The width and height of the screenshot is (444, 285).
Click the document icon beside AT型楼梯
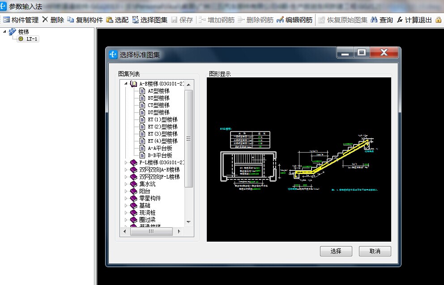point(143,91)
